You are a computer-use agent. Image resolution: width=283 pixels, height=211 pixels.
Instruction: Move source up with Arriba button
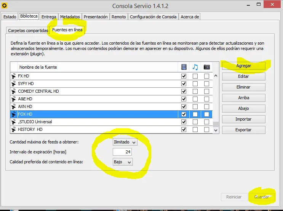(x=244, y=98)
